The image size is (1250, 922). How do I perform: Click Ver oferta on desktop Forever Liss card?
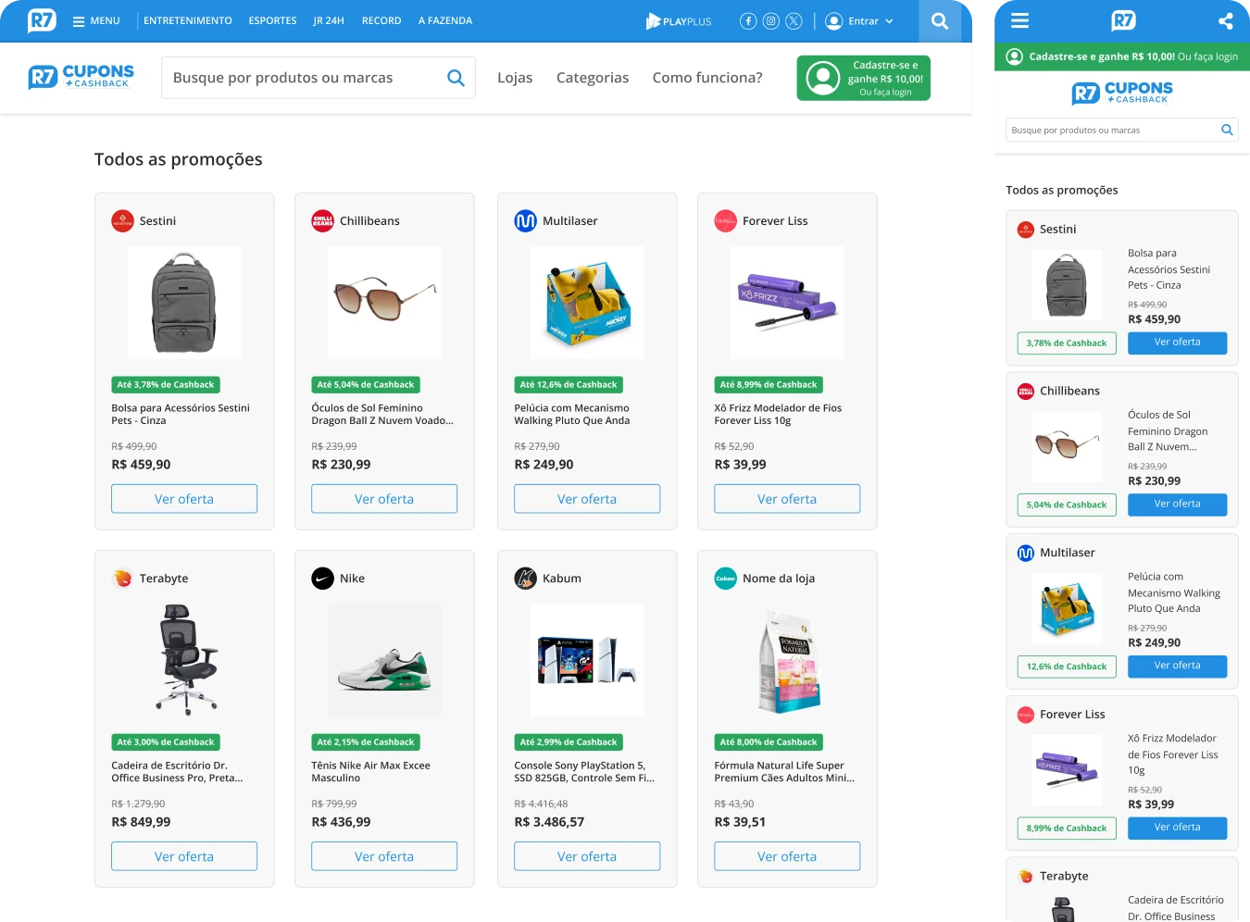tap(787, 499)
